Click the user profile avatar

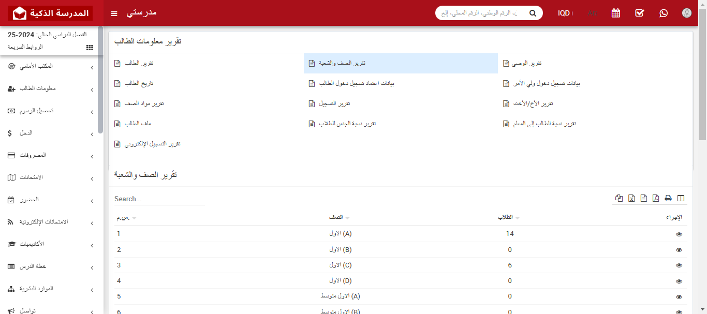tap(687, 13)
